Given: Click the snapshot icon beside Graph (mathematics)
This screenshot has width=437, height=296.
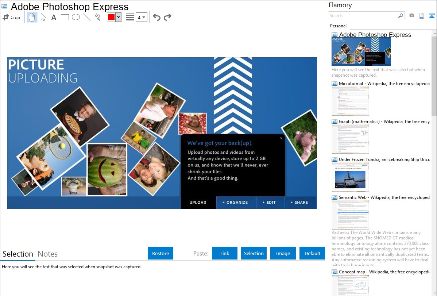Looking at the screenshot, I should [334, 122].
